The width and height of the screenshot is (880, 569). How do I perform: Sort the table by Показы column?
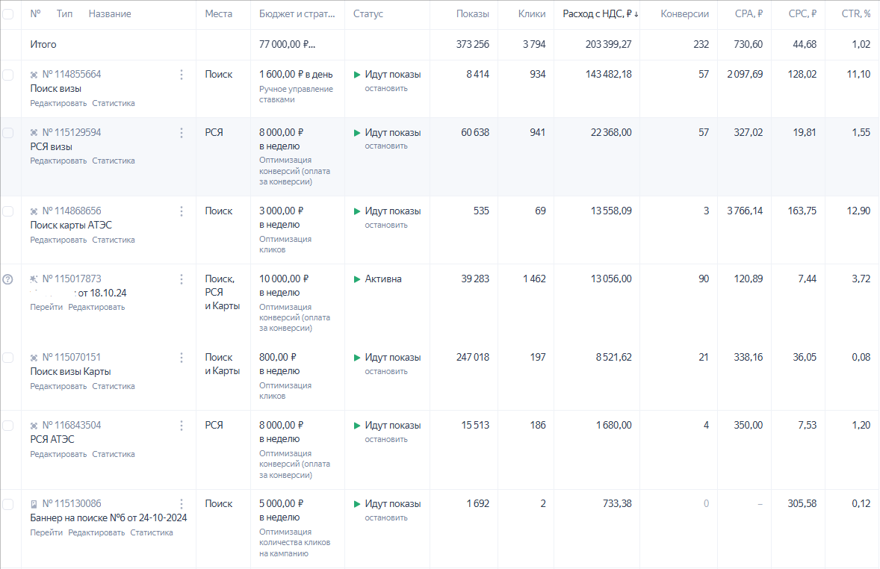point(473,14)
